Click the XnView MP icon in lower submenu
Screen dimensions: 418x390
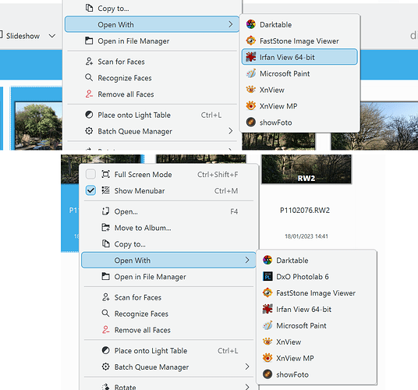267,358
